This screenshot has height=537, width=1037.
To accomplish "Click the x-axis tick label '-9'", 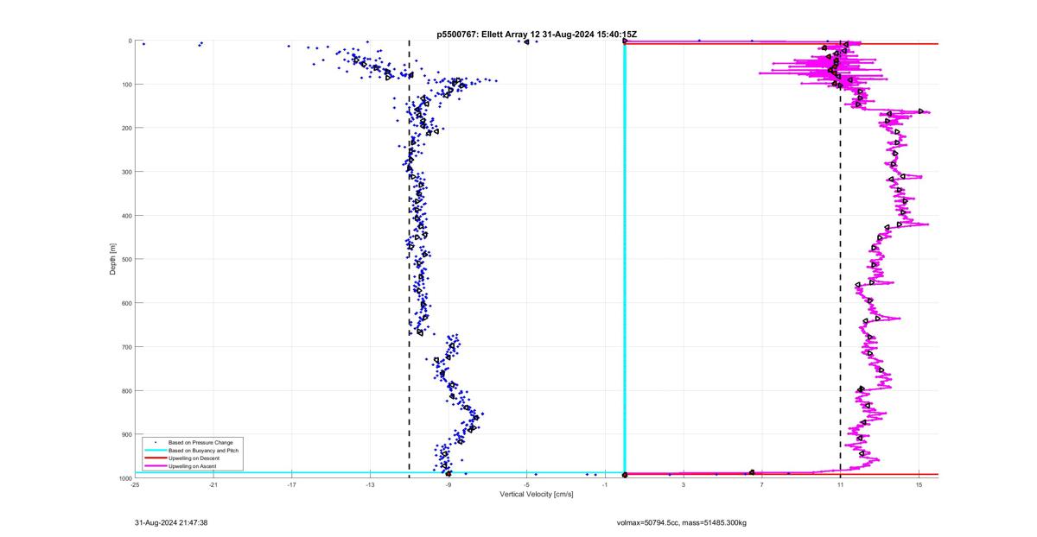I will 449,485.
